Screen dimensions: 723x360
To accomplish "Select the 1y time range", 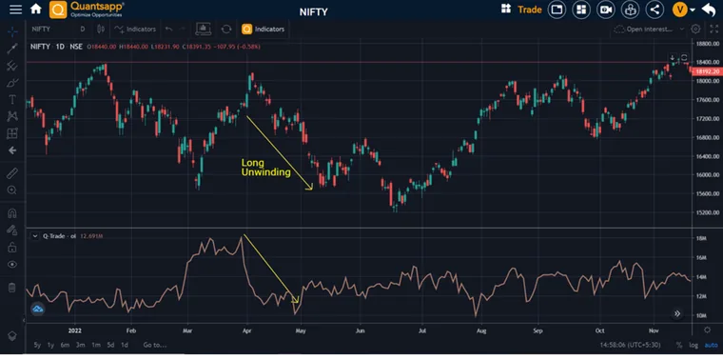I will coord(50,345).
